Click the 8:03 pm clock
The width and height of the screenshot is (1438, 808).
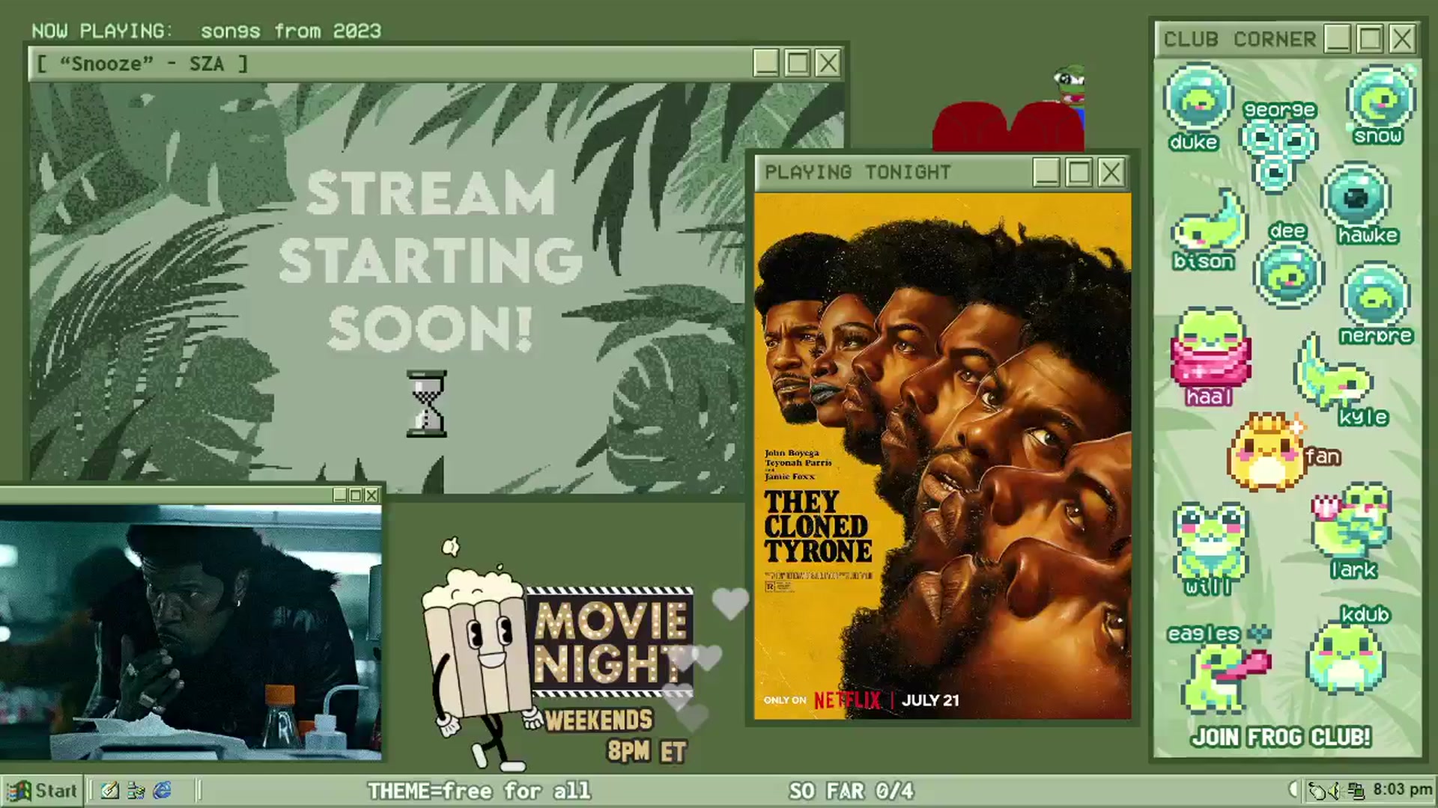point(1402,790)
